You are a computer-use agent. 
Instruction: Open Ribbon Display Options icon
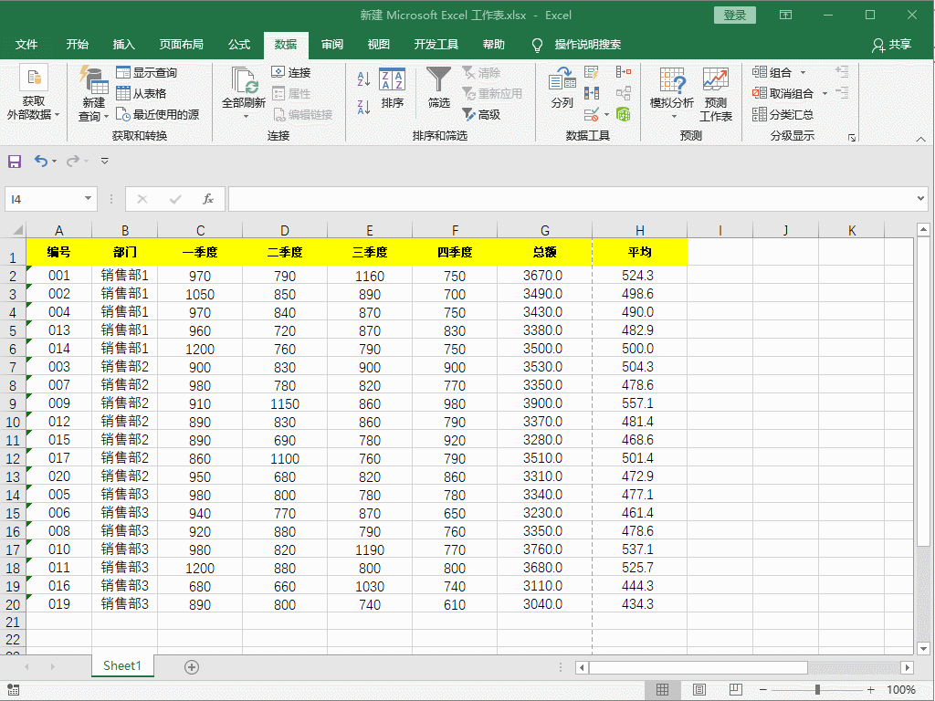(786, 15)
